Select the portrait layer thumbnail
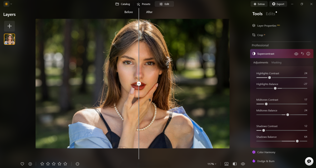316x168 pixels. (9, 39)
